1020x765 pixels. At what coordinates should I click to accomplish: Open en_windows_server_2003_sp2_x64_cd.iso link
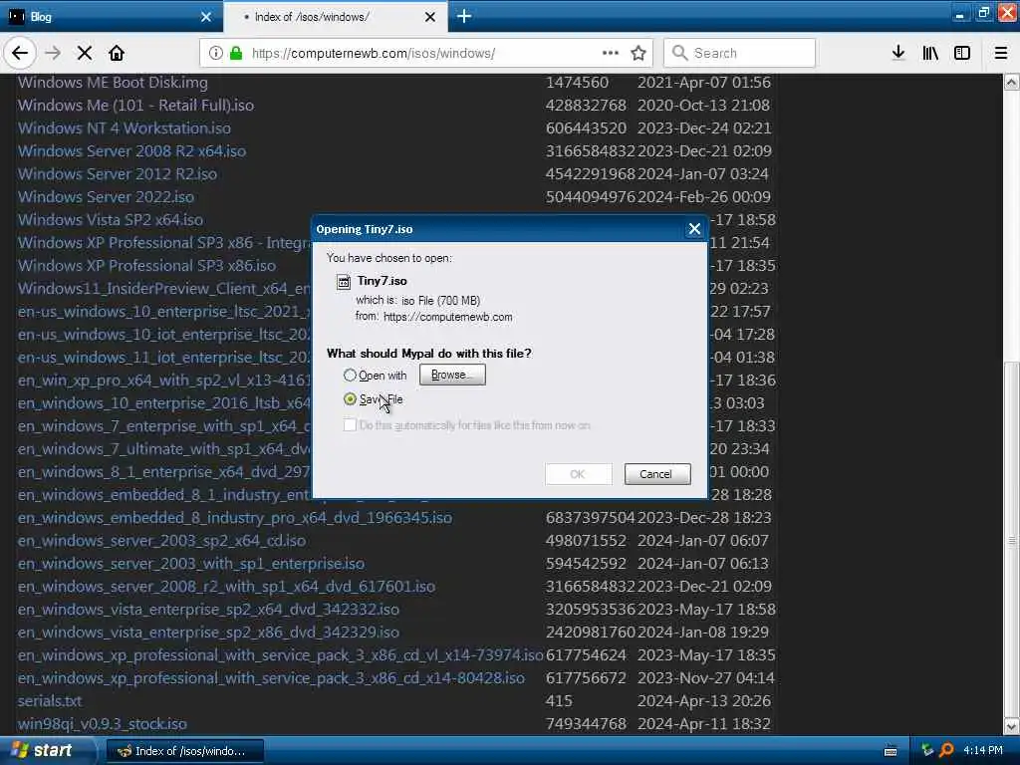point(162,541)
